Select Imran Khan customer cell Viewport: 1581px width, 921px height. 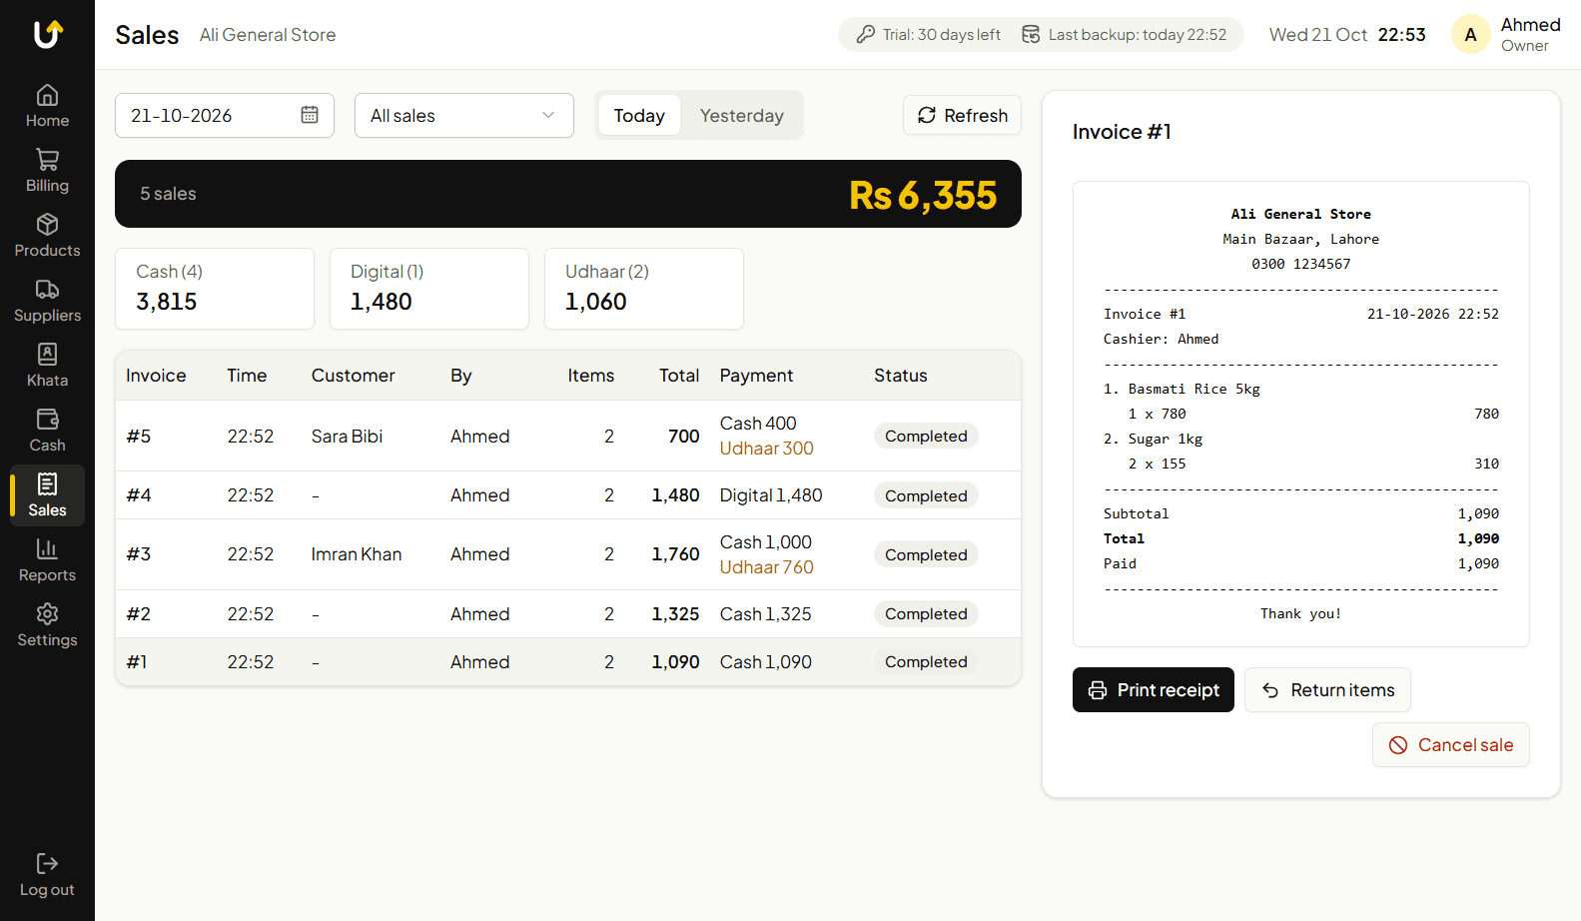pyautogui.click(x=357, y=553)
